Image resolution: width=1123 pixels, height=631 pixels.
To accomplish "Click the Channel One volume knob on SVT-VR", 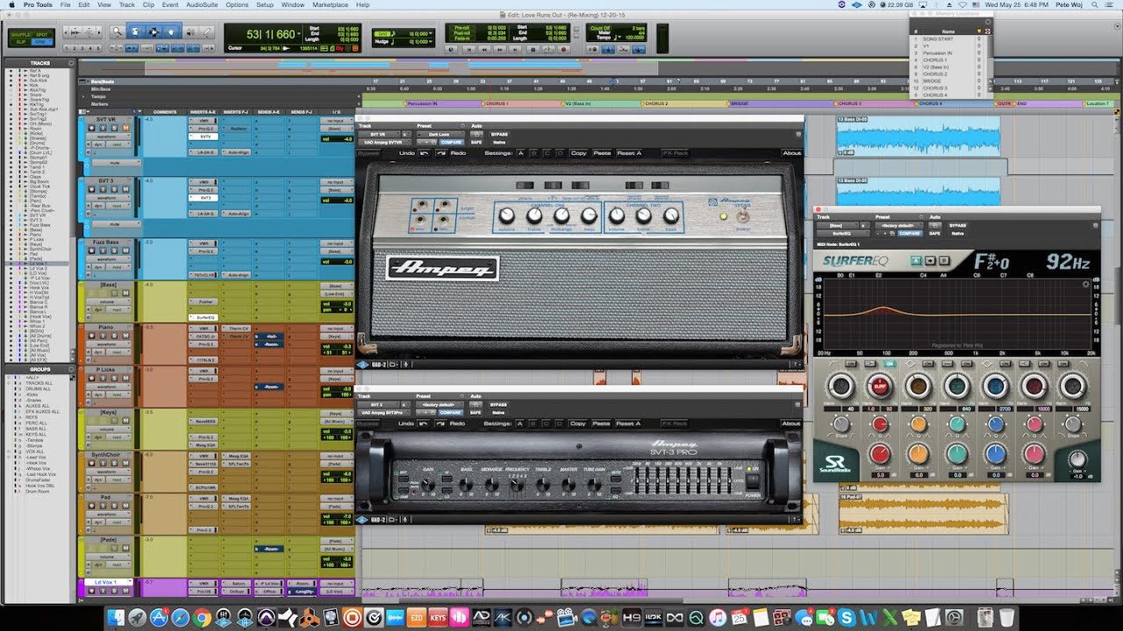I will pyautogui.click(x=506, y=215).
